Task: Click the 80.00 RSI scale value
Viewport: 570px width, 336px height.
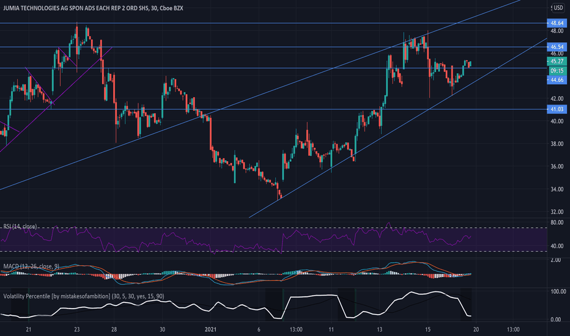Action: tap(557, 222)
